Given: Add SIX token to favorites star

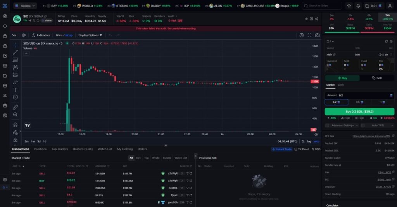Looking at the screenshot, I should [x=306, y=19].
